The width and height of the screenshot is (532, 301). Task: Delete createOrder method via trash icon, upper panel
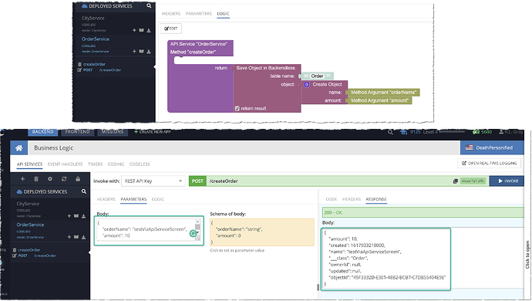[79, 64]
